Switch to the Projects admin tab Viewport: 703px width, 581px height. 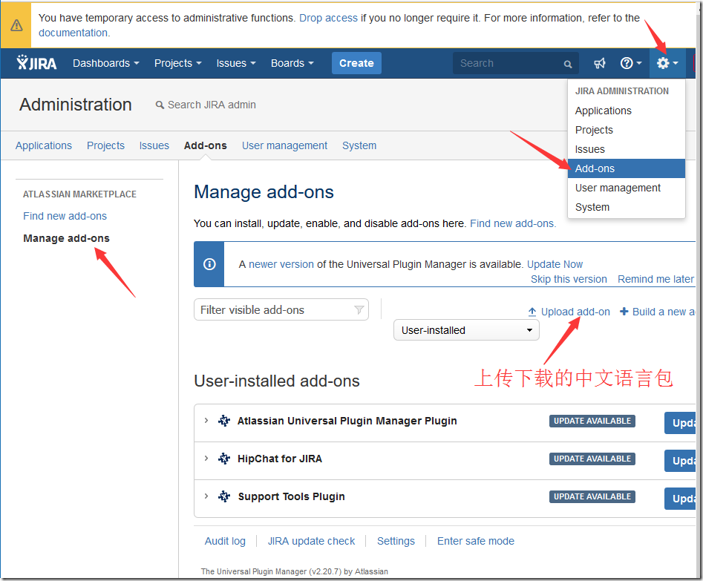[x=105, y=145]
